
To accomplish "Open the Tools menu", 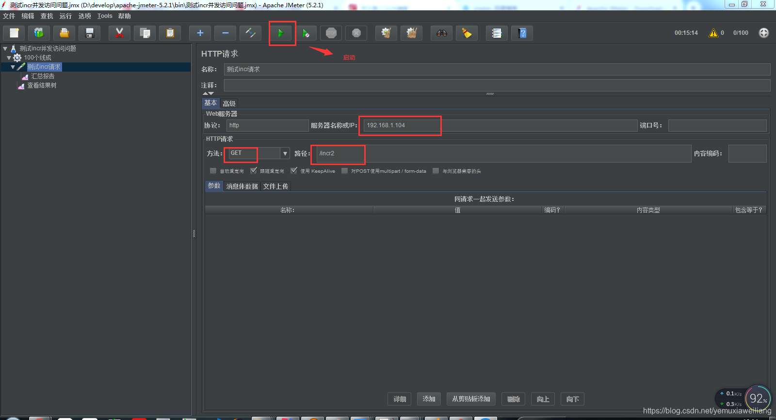I will click(105, 16).
